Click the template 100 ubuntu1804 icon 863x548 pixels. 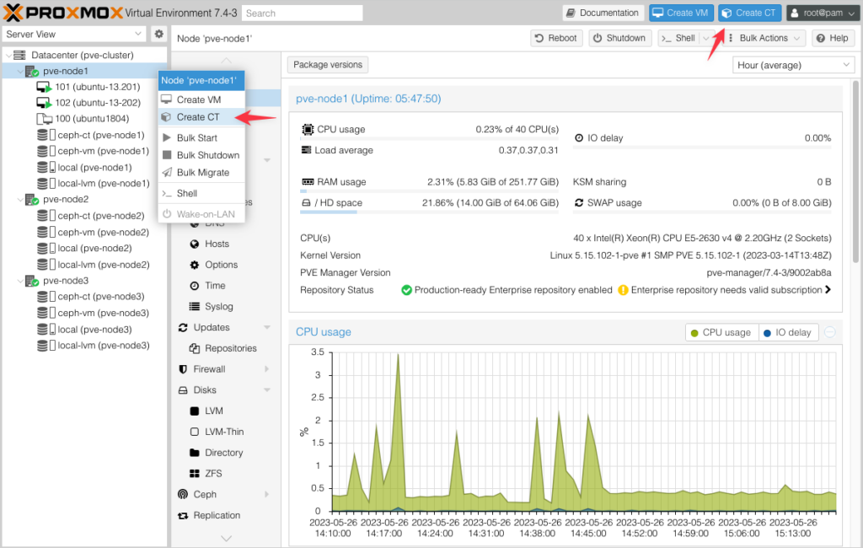pos(44,118)
